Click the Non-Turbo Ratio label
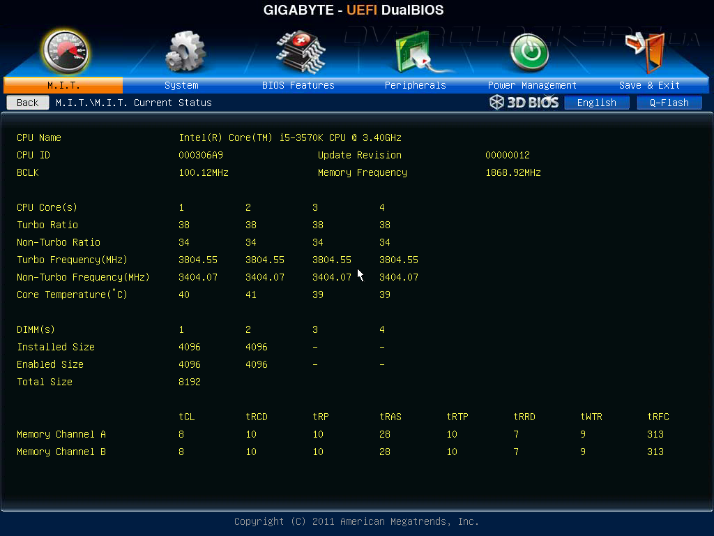Viewport: 714px width, 536px height. click(x=59, y=242)
